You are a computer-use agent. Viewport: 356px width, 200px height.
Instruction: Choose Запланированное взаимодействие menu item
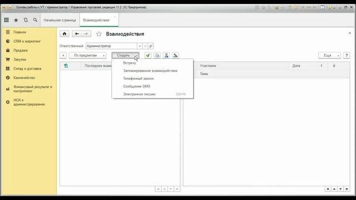[x=150, y=71]
